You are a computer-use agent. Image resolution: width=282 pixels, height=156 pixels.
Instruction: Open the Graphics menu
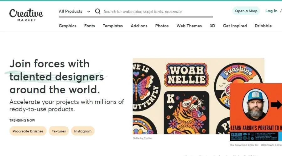pos(68,26)
